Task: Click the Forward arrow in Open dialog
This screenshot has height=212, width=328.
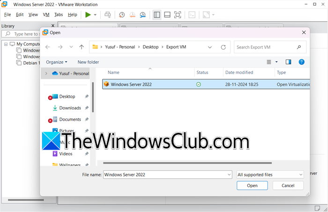Action: click(x=60, y=47)
